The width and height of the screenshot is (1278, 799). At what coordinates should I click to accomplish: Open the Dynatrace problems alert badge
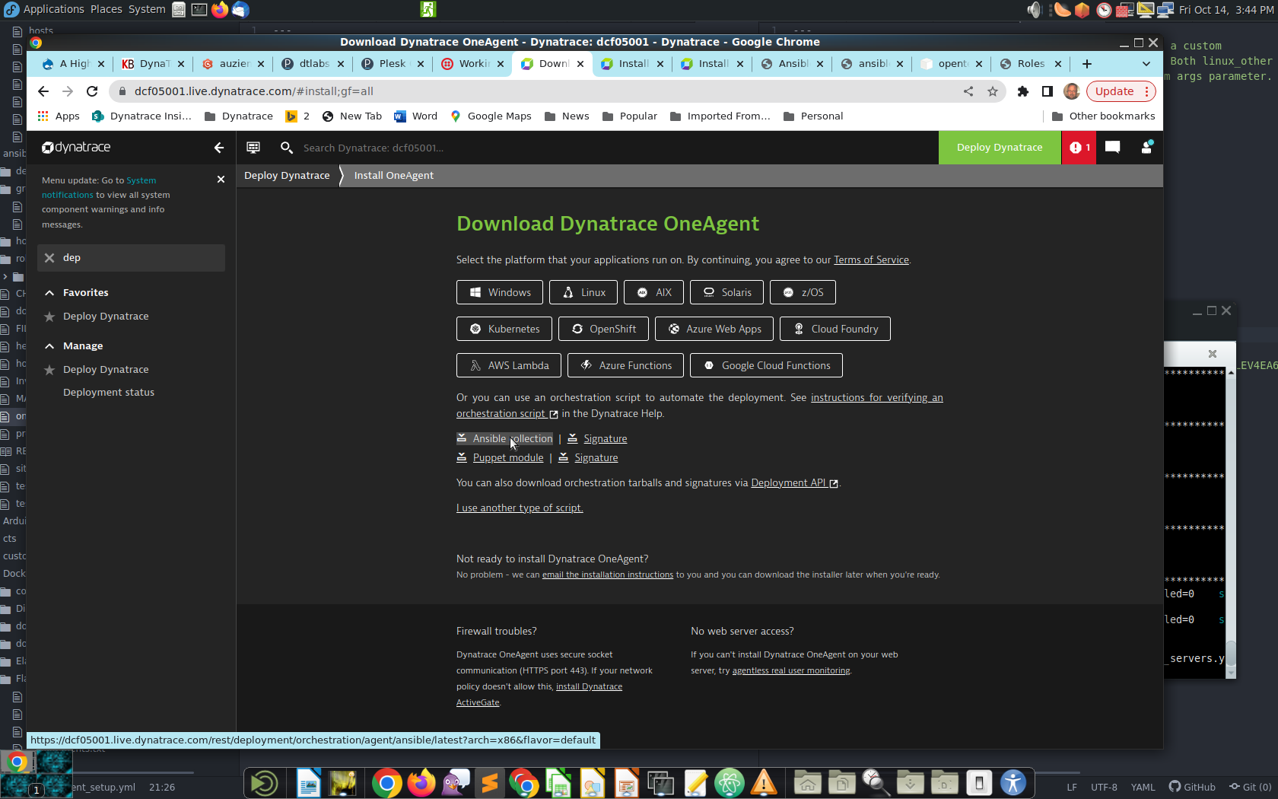(1079, 148)
